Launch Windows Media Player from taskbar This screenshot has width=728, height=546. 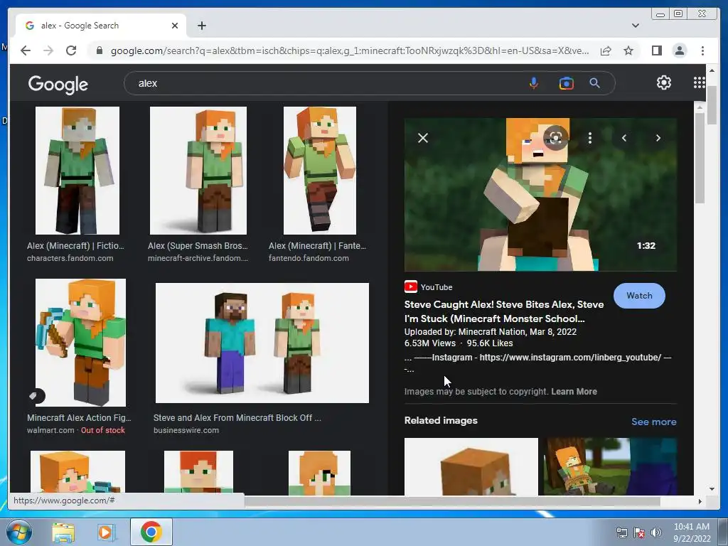point(105,532)
